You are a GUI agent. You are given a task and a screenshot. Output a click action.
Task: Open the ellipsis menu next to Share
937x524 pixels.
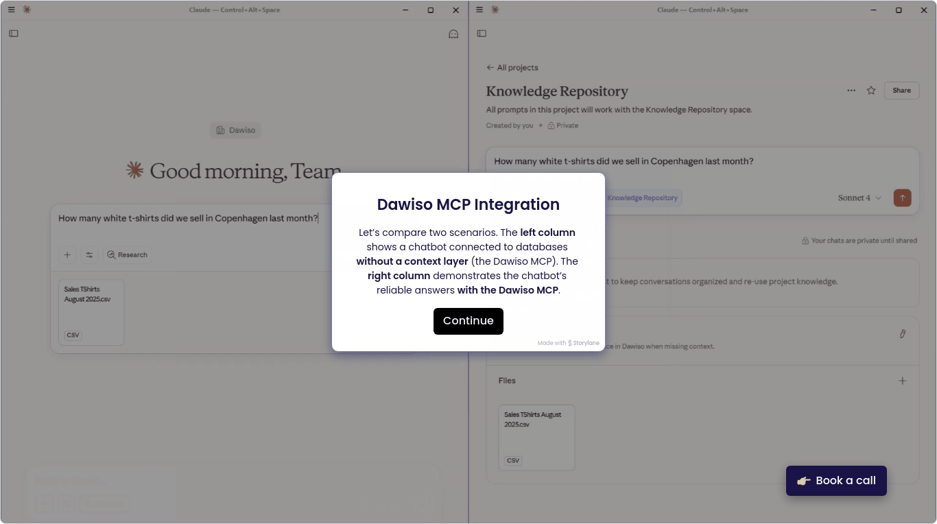coord(851,90)
